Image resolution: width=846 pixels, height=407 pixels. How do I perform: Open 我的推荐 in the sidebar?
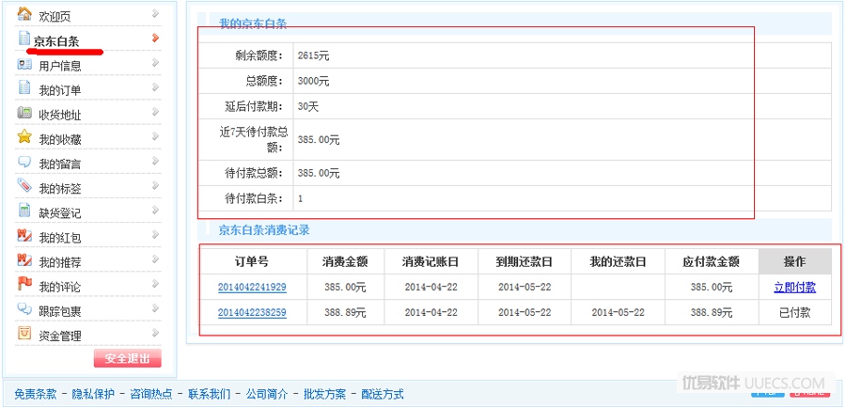60,263
